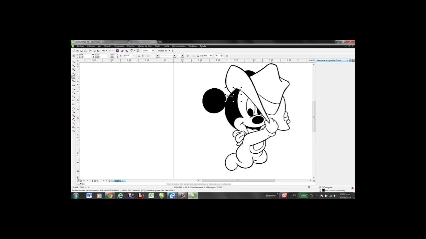Click the Cut scissors icon
Viewport: 426px width, 239px height.
(x=91, y=50)
